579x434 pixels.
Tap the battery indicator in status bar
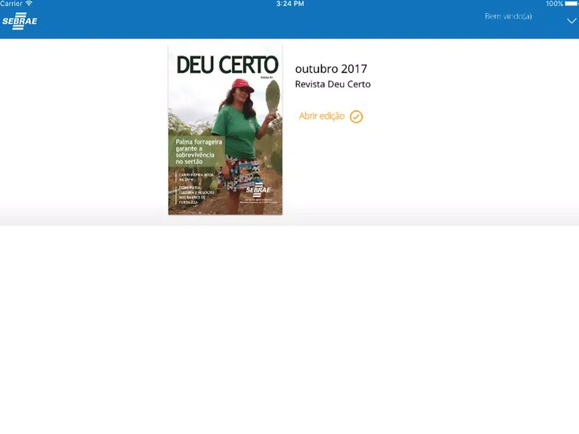coord(572,4)
